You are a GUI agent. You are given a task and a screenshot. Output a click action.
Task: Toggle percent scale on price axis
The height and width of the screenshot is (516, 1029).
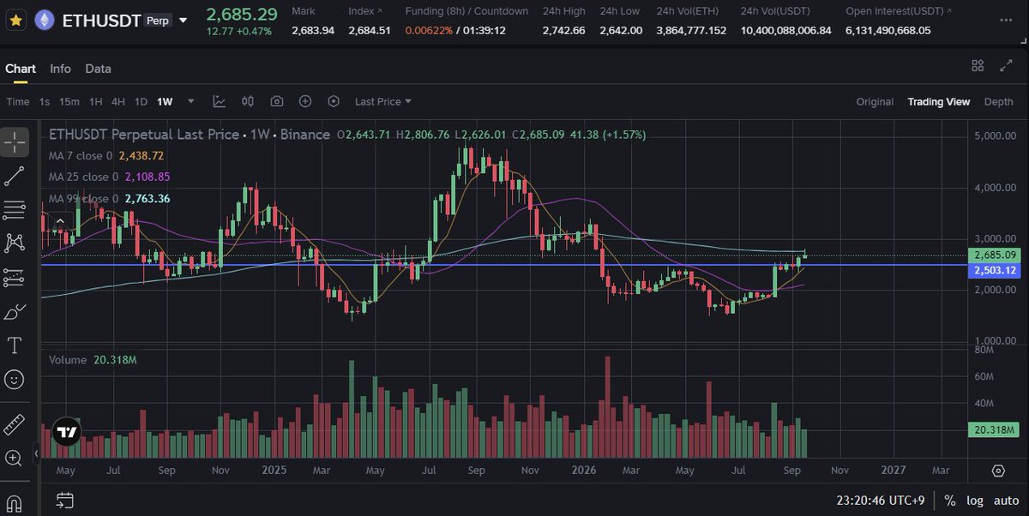[x=950, y=500]
